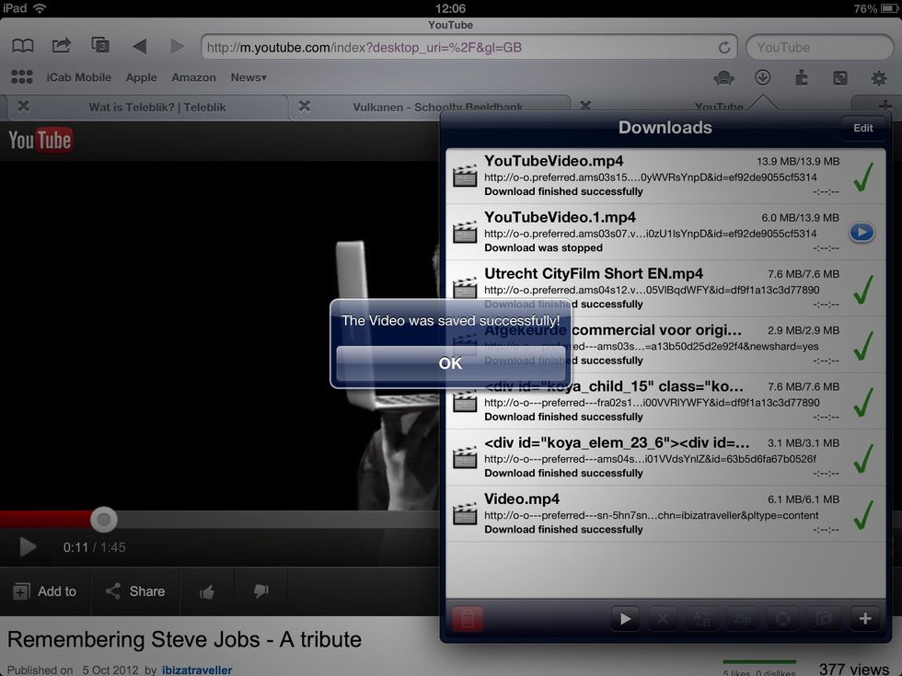Open the ibizatraveller channel link

(x=197, y=670)
